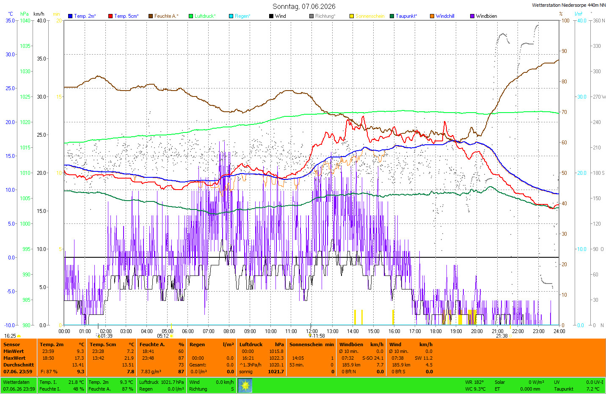Click the 'MaxWert' row label

pos(14,358)
